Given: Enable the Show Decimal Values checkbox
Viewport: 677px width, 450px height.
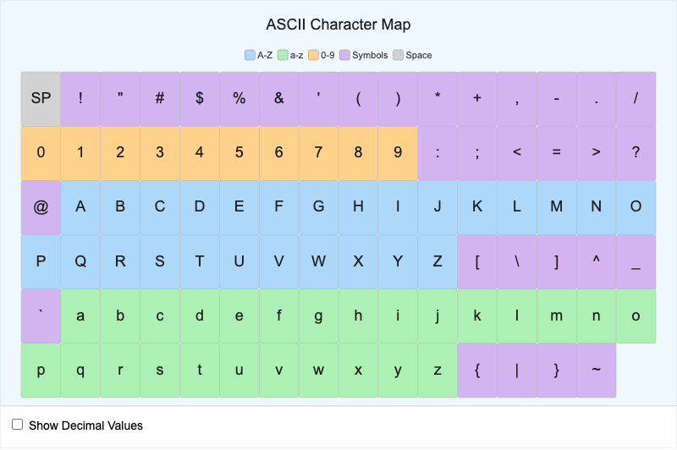Looking at the screenshot, I should click(x=17, y=425).
